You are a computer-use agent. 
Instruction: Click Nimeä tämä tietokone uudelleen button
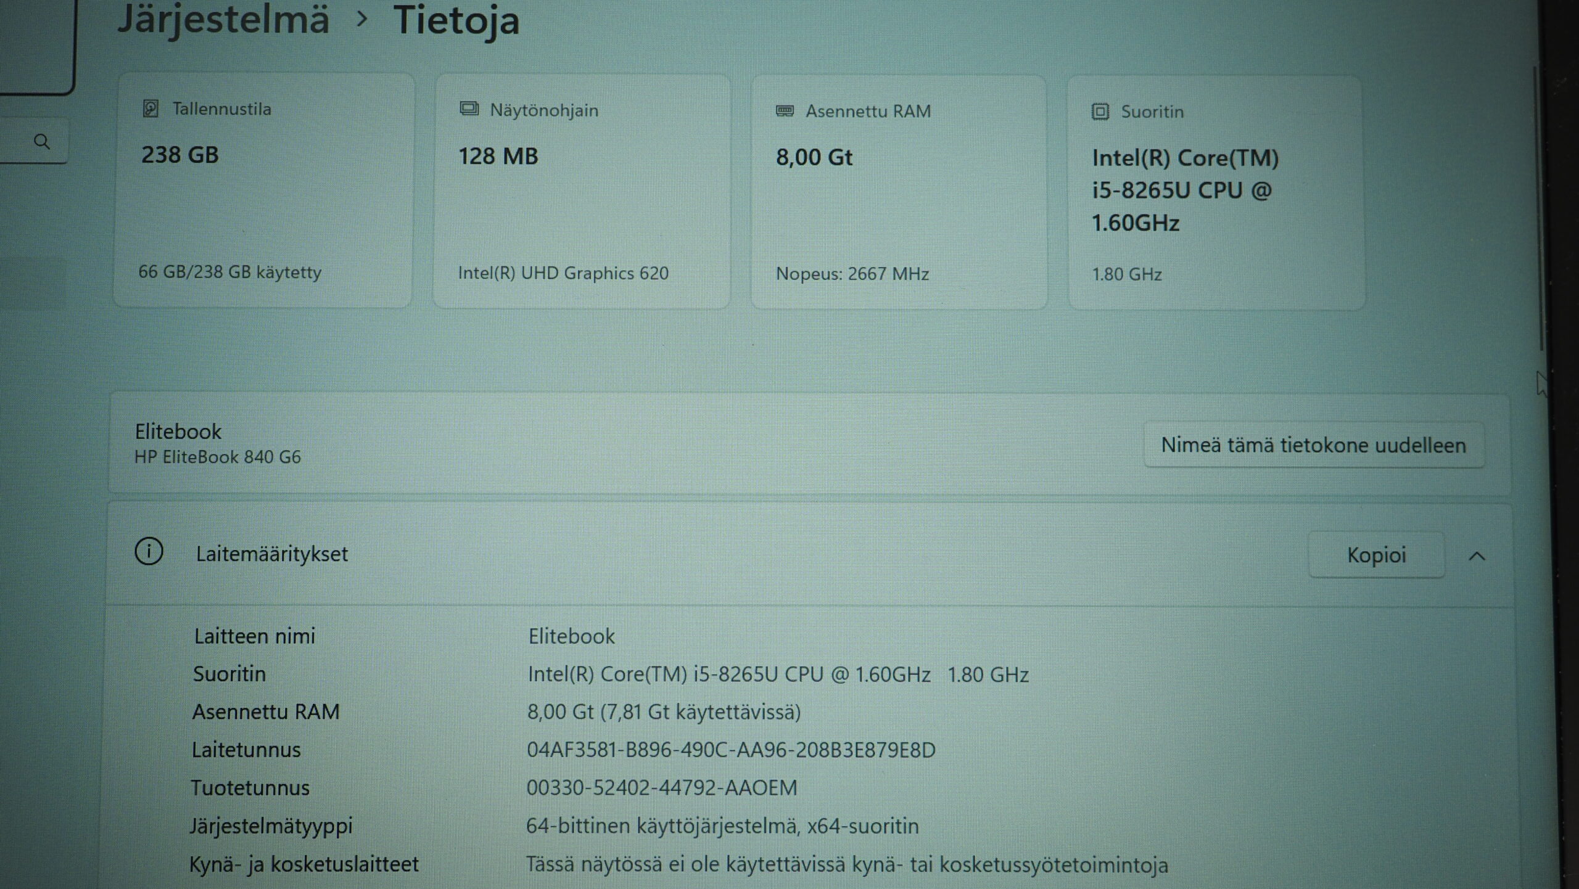[1313, 445]
